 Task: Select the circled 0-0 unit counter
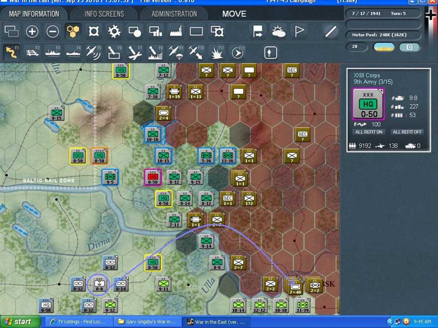coord(99,284)
